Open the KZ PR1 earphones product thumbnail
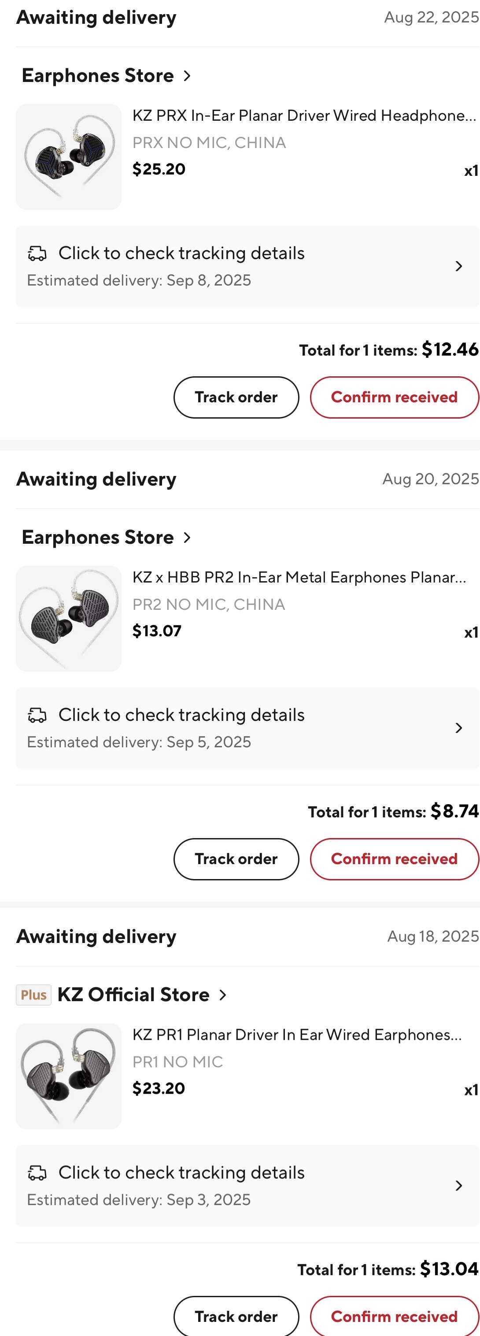480x1336 pixels. 68,1076
